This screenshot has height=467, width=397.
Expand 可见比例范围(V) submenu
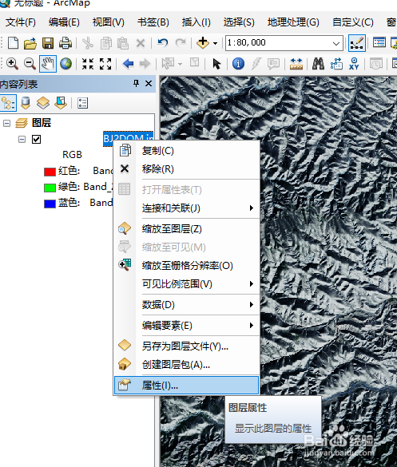(x=186, y=284)
